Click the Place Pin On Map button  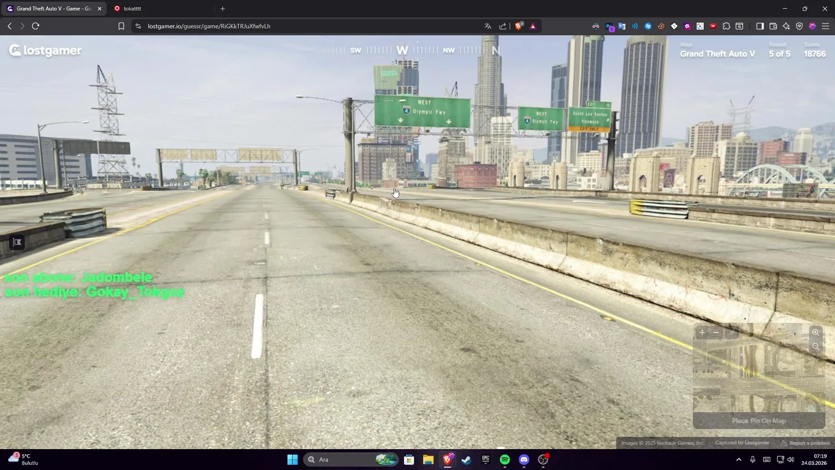tap(759, 421)
